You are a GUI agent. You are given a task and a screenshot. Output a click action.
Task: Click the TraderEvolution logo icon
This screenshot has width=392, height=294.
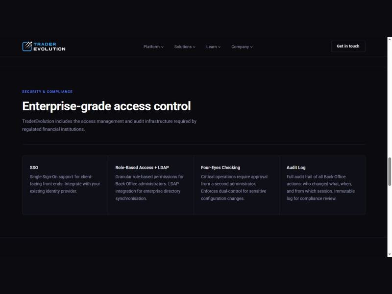click(x=27, y=47)
